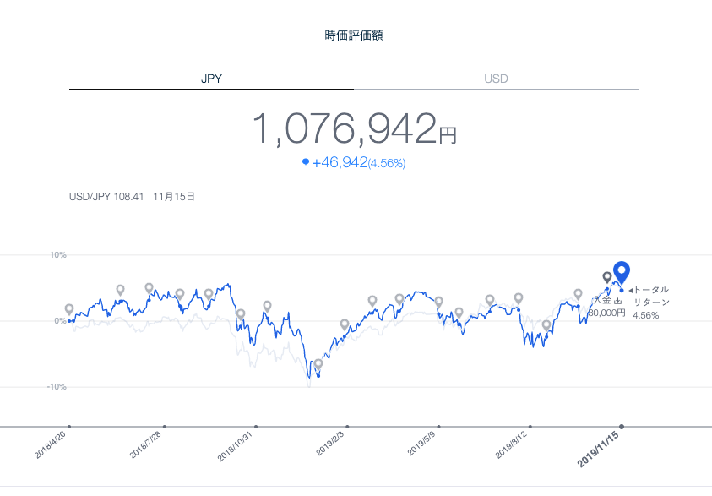Image resolution: width=712 pixels, height=496 pixels.
Task: Click the blue dot beside +46,942
Action: [x=306, y=162]
